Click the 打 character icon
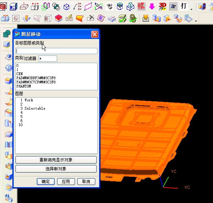This screenshot has width=213, height=203. (x=184, y=6)
